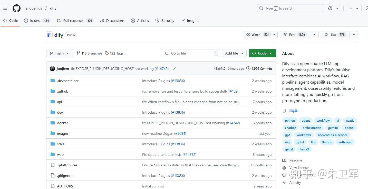This screenshot has width=368, height=189.
Task: Open the Copilot icon button
Action: pos(330,8)
